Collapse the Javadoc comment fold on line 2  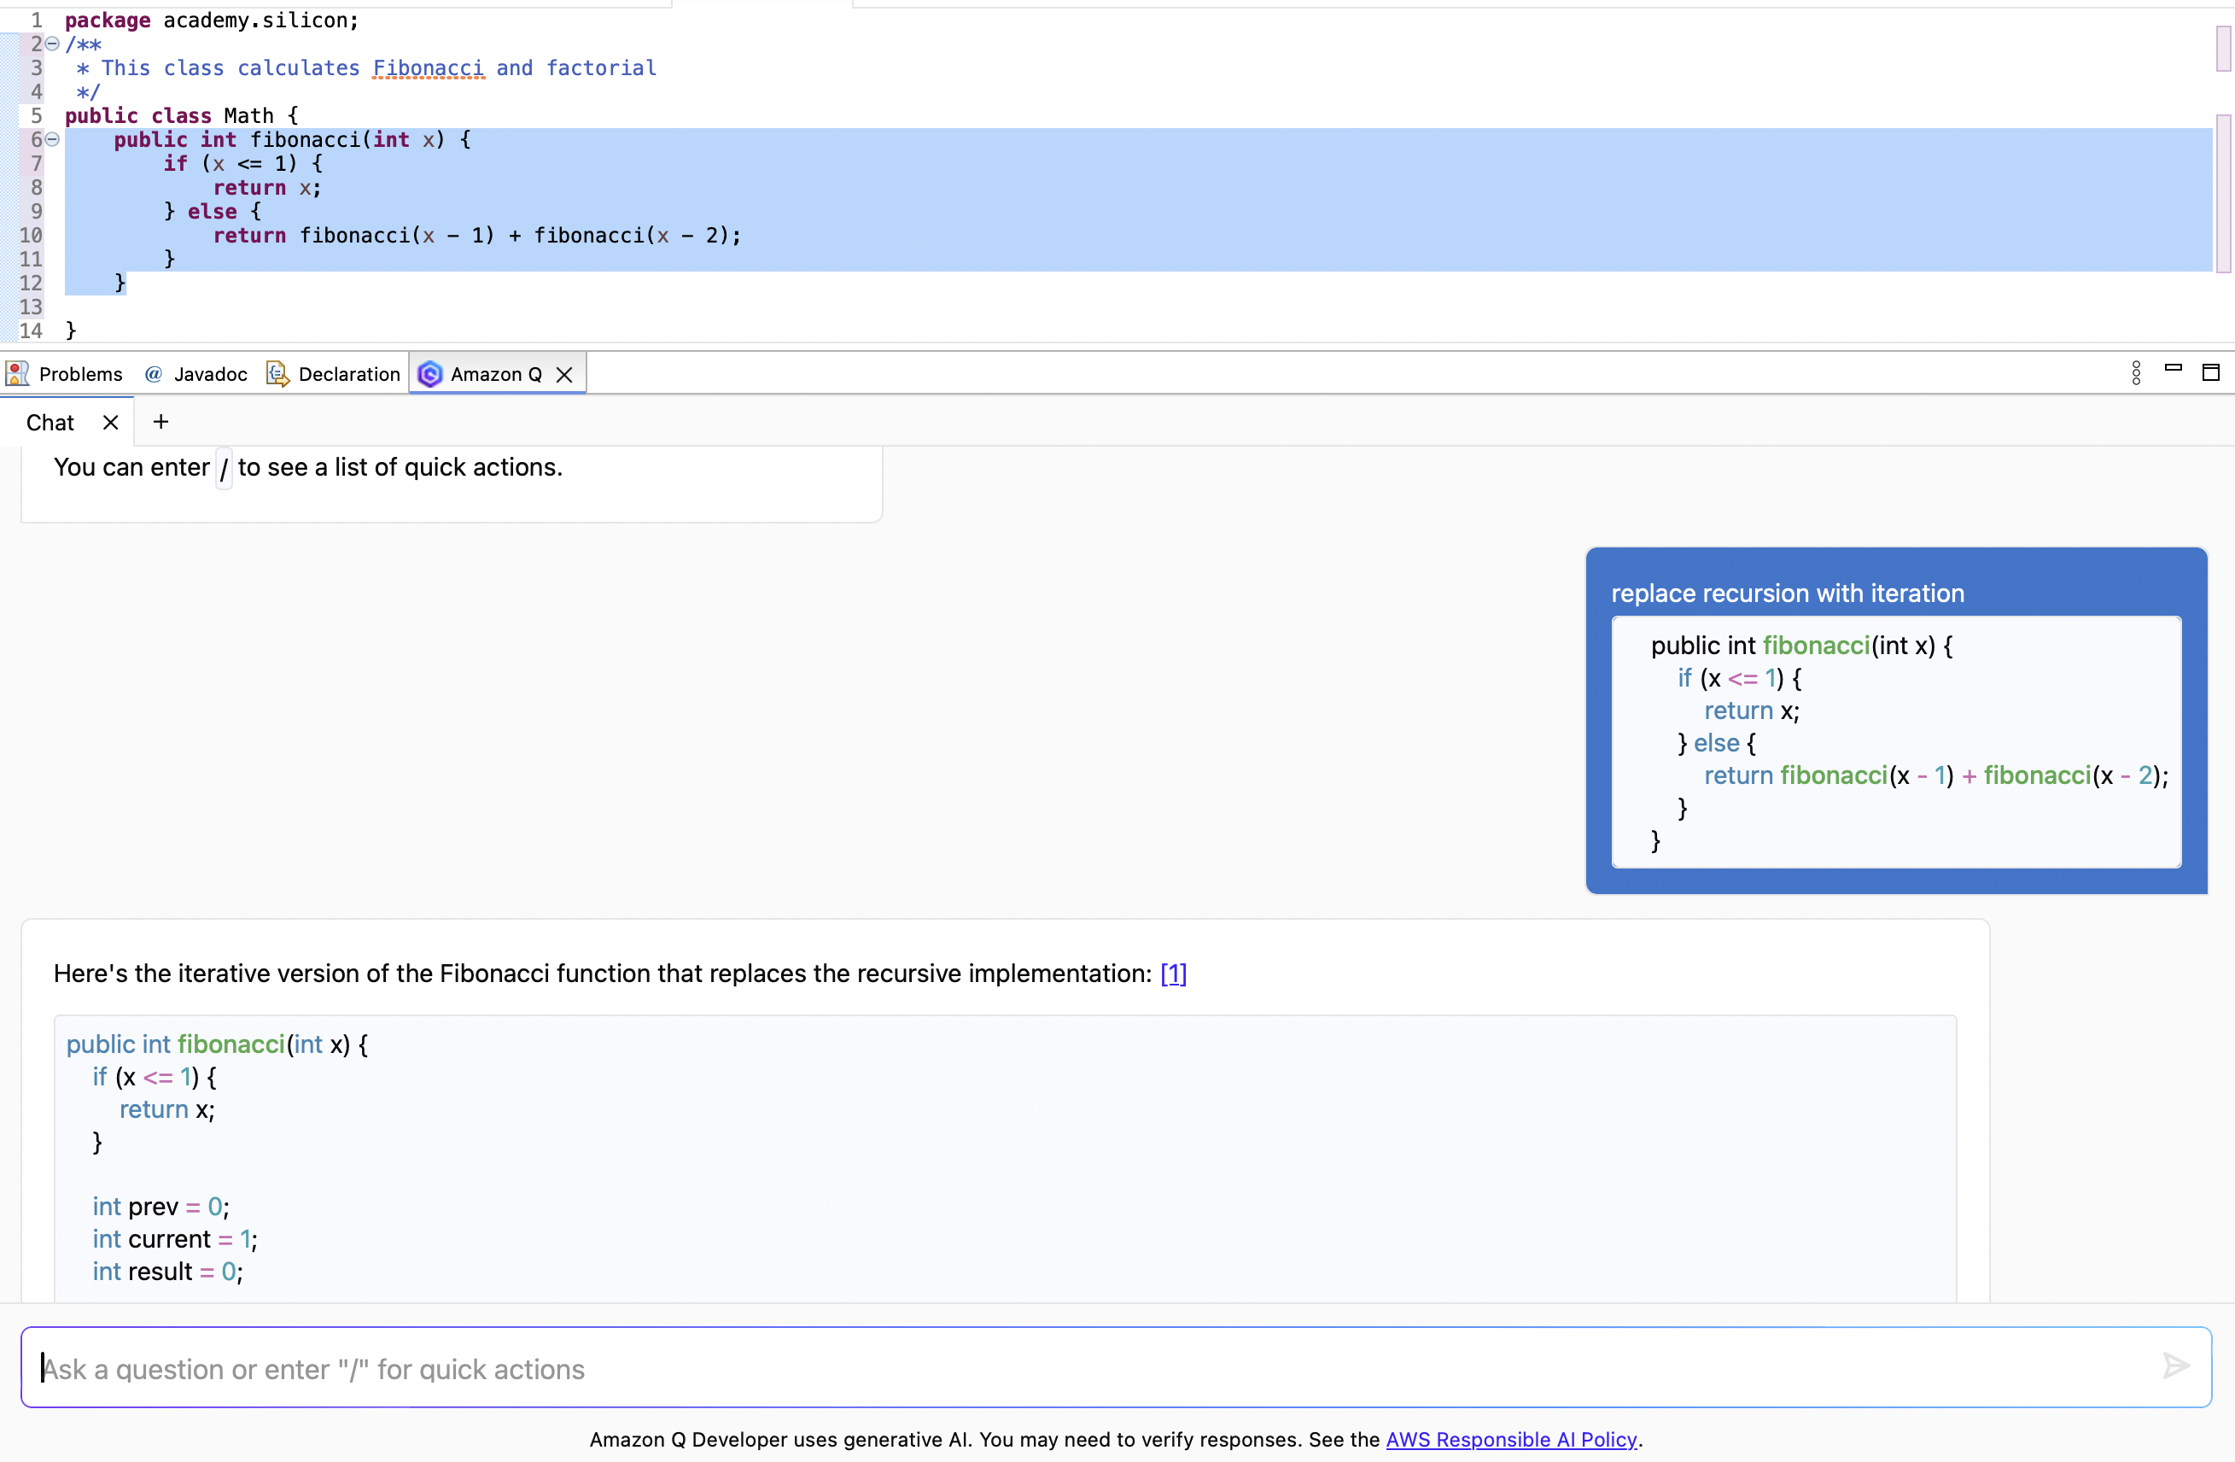(51, 44)
